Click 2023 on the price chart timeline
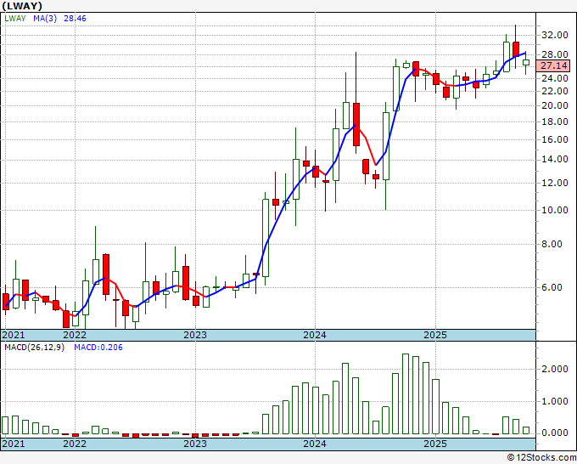Viewport: 577px width, 464px height. (195, 336)
